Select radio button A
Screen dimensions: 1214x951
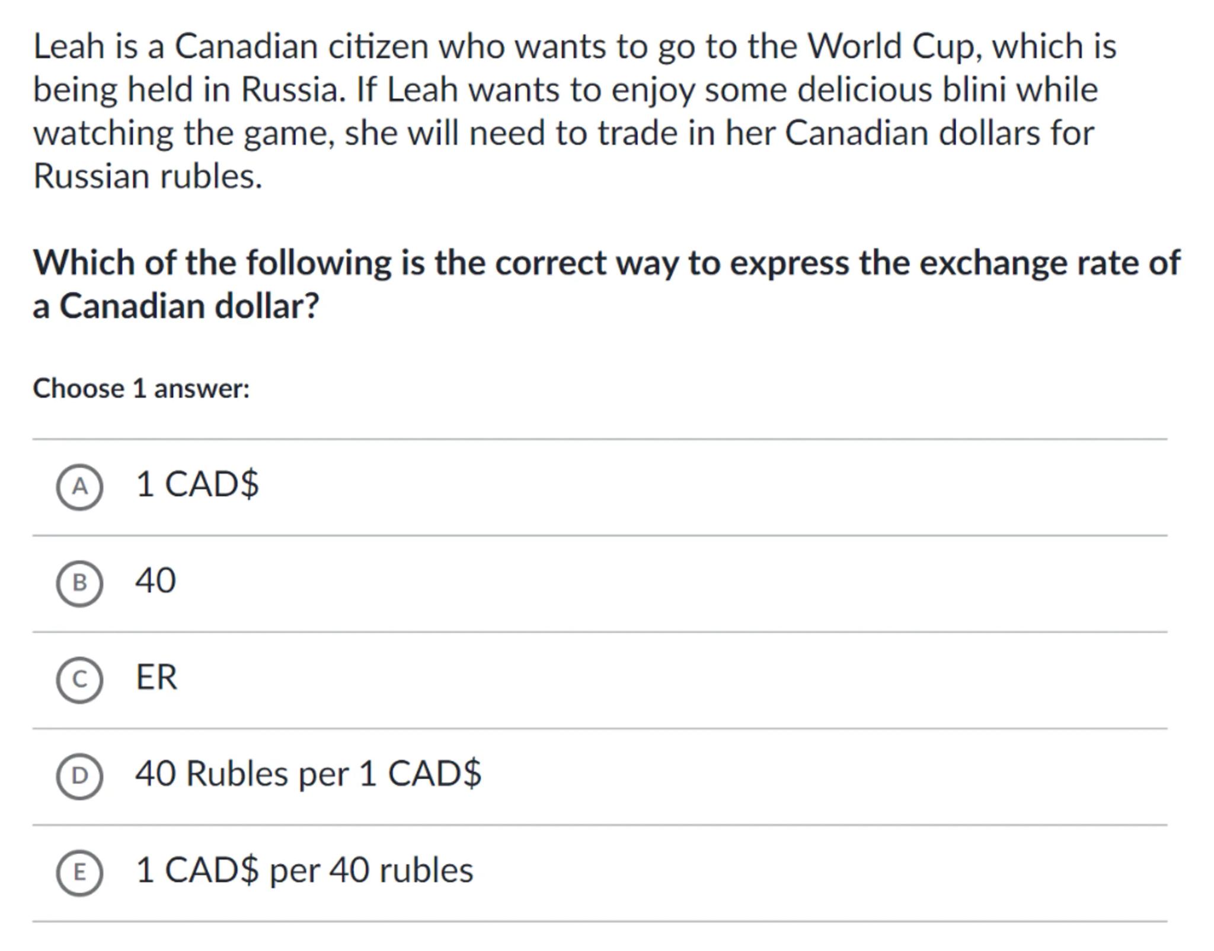click(x=79, y=487)
